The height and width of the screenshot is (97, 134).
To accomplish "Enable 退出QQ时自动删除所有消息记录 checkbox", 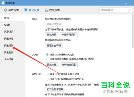I will point(47,79).
